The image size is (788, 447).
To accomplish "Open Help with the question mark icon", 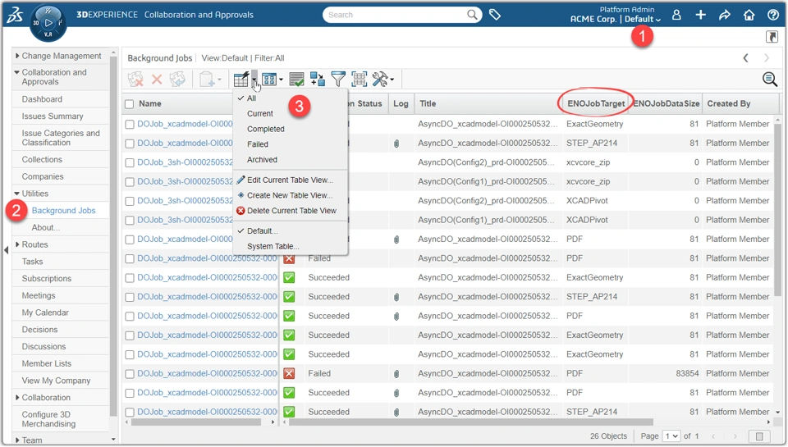I will pos(773,15).
